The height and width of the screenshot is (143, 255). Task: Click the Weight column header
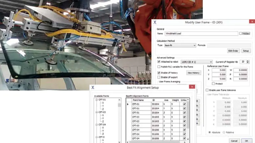(175, 100)
